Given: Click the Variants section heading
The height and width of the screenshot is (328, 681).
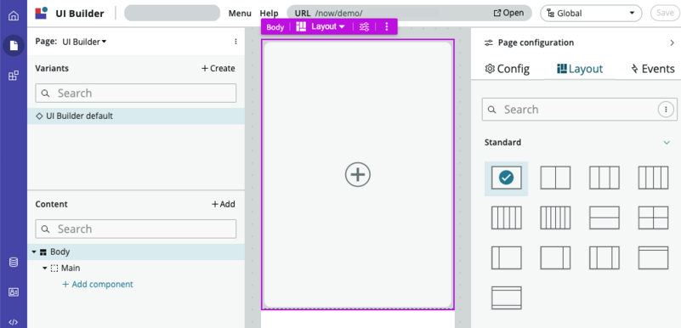Looking at the screenshot, I should pos(52,69).
